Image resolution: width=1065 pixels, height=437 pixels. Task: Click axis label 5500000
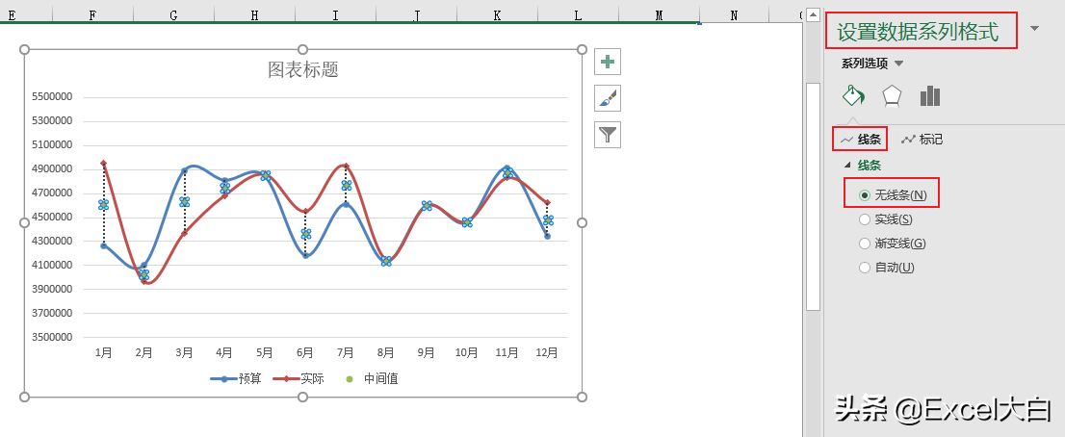(52, 97)
